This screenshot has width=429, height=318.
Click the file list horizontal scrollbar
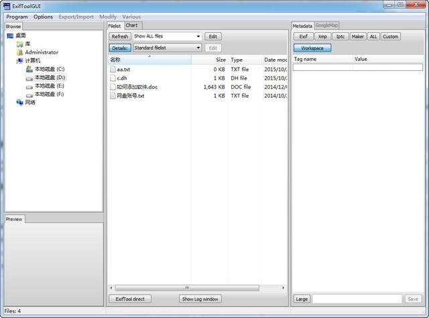[186, 288]
